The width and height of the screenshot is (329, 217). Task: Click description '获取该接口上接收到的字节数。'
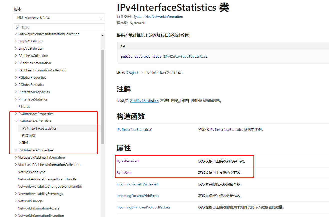222,161
